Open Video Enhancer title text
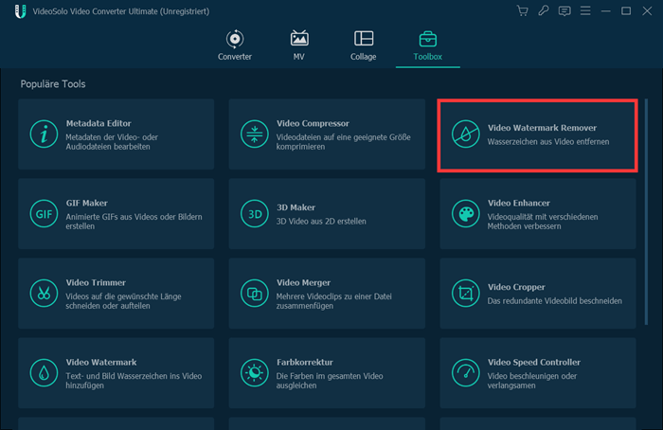Image resolution: width=663 pixels, height=430 pixels. (519, 203)
